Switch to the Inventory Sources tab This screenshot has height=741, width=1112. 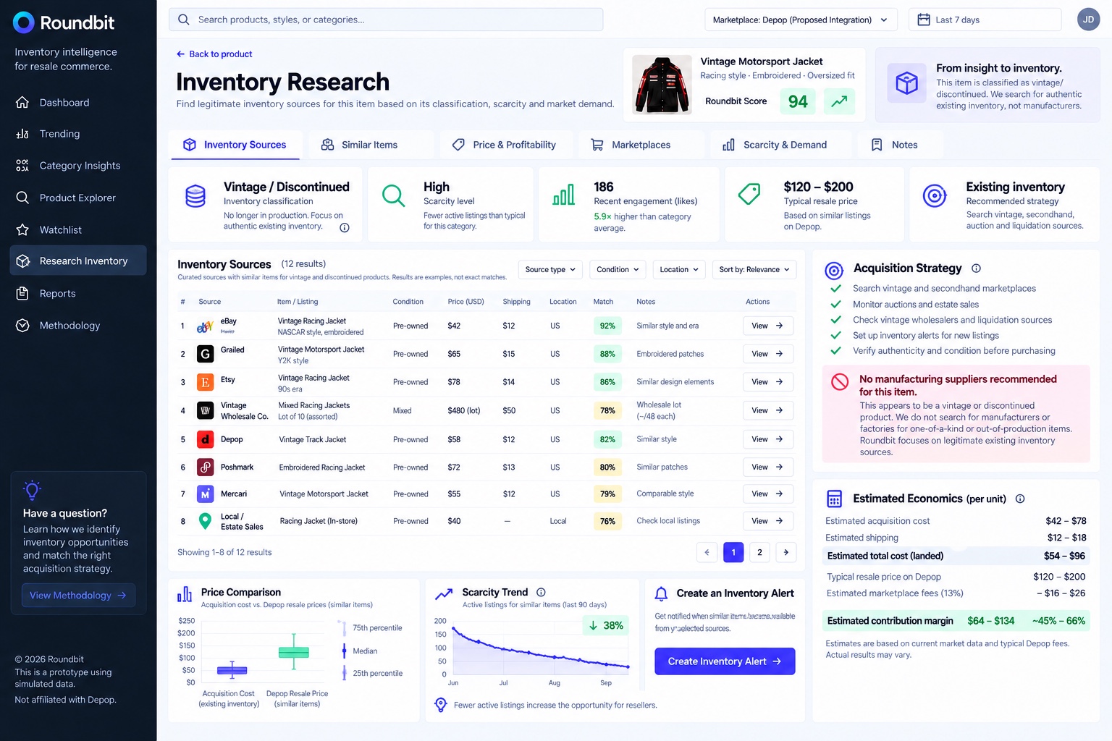235,145
